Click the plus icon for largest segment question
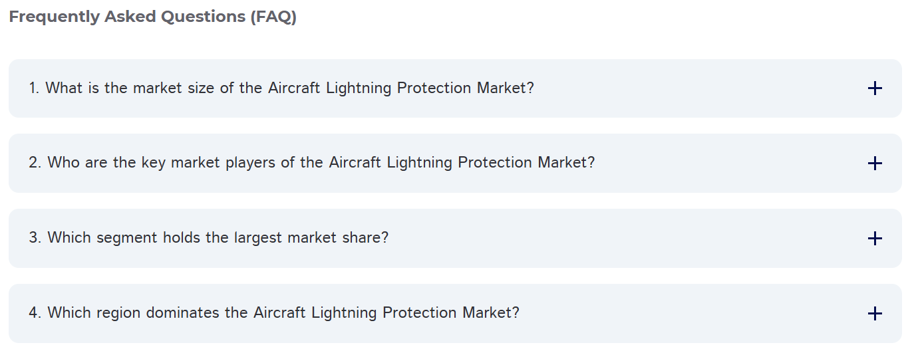The width and height of the screenshot is (914, 353). click(x=875, y=239)
